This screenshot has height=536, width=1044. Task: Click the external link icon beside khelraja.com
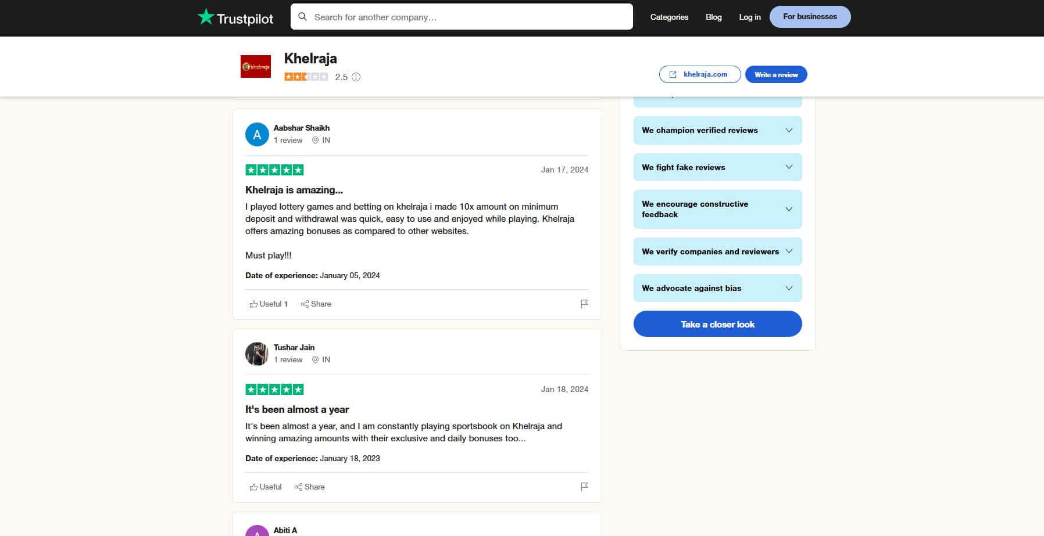(x=673, y=74)
